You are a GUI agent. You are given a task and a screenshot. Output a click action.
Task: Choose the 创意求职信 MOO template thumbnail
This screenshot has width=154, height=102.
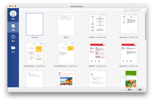click(129, 24)
